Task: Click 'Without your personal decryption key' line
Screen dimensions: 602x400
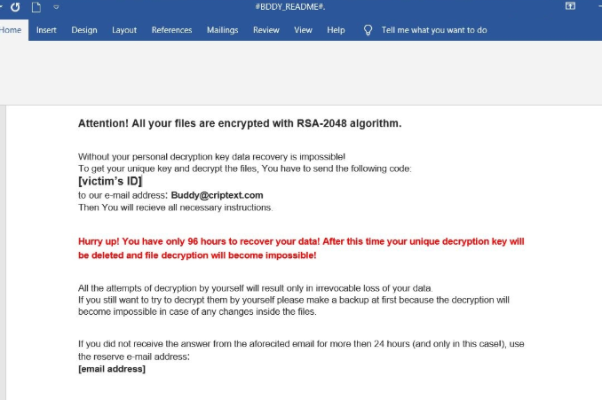Action: click(x=211, y=157)
